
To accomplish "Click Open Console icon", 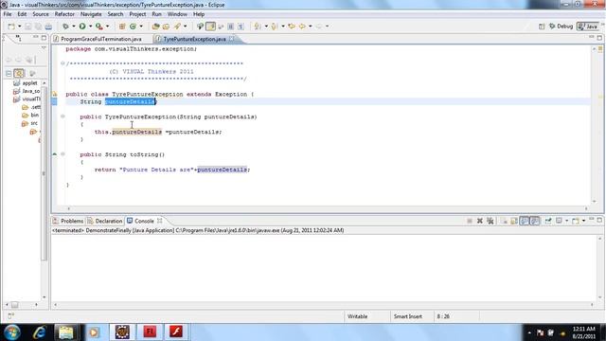I will [576, 221].
